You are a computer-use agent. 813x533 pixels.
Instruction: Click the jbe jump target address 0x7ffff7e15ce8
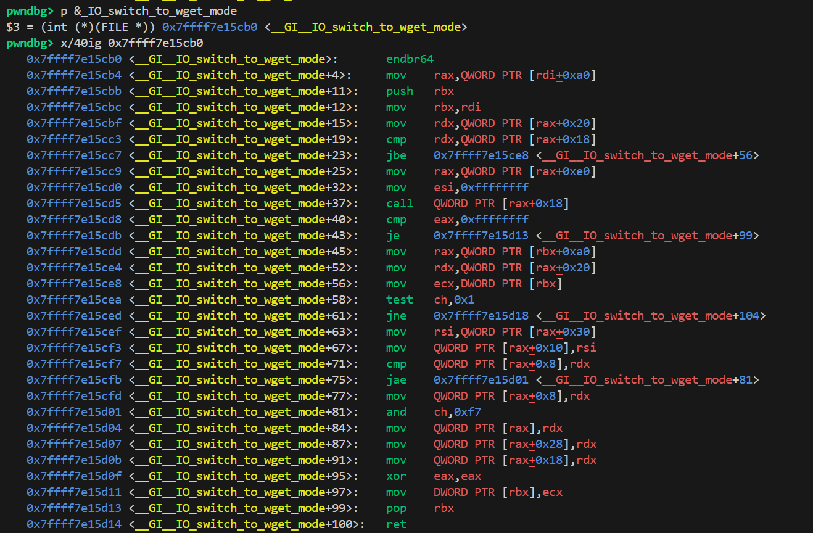481,155
